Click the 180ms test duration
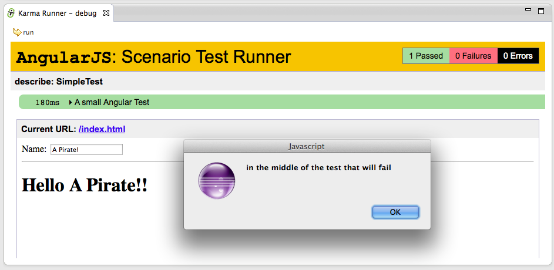 (47, 102)
